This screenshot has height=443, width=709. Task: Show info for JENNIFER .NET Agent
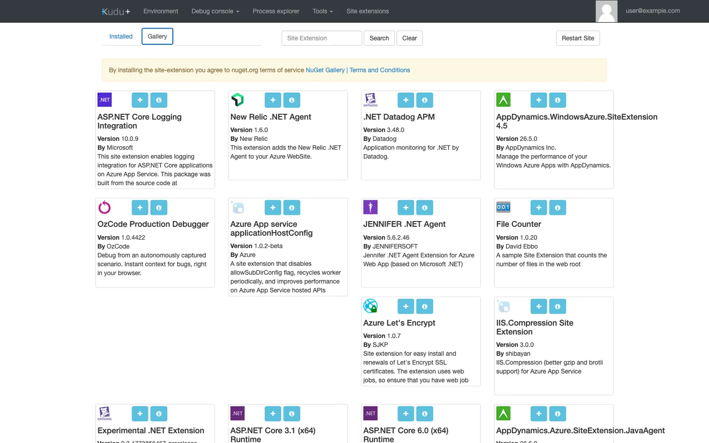coord(424,207)
